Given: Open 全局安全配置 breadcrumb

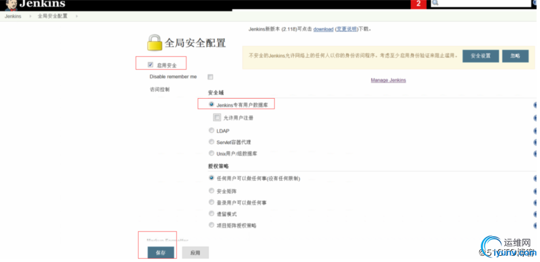Looking at the screenshot, I should click(x=53, y=16).
